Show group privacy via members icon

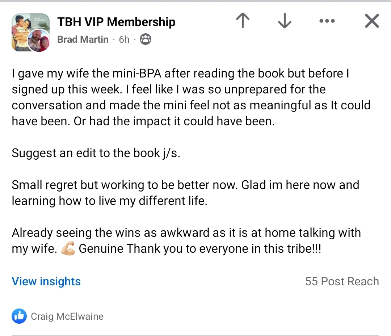pyautogui.click(x=146, y=39)
